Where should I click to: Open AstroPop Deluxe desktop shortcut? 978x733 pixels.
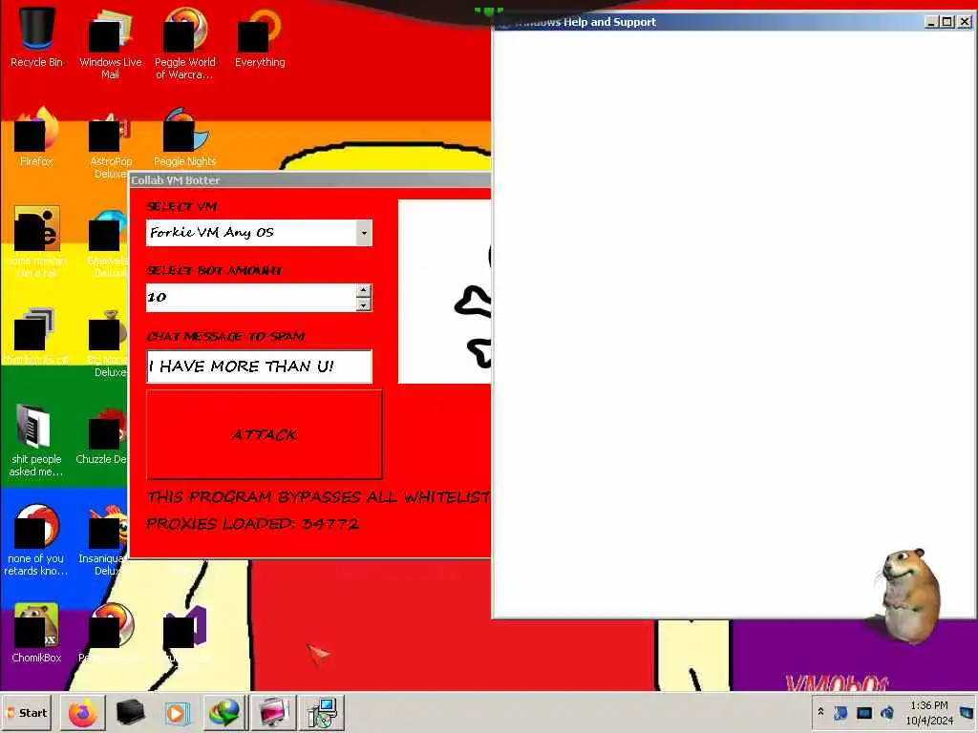point(110,145)
